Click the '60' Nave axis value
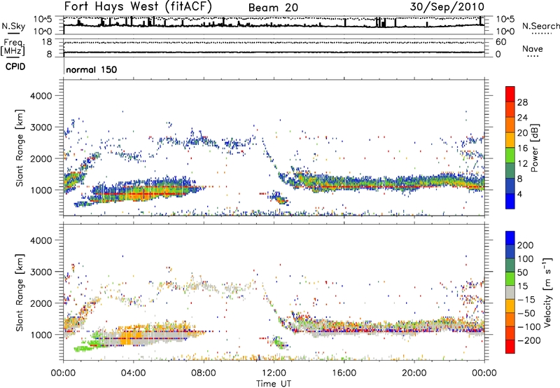 tap(501, 42)
